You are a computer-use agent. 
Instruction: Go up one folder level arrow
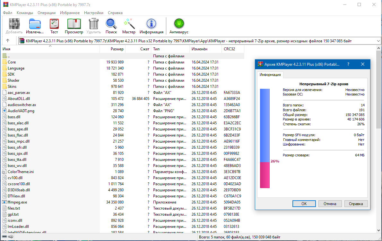point(8,41)
